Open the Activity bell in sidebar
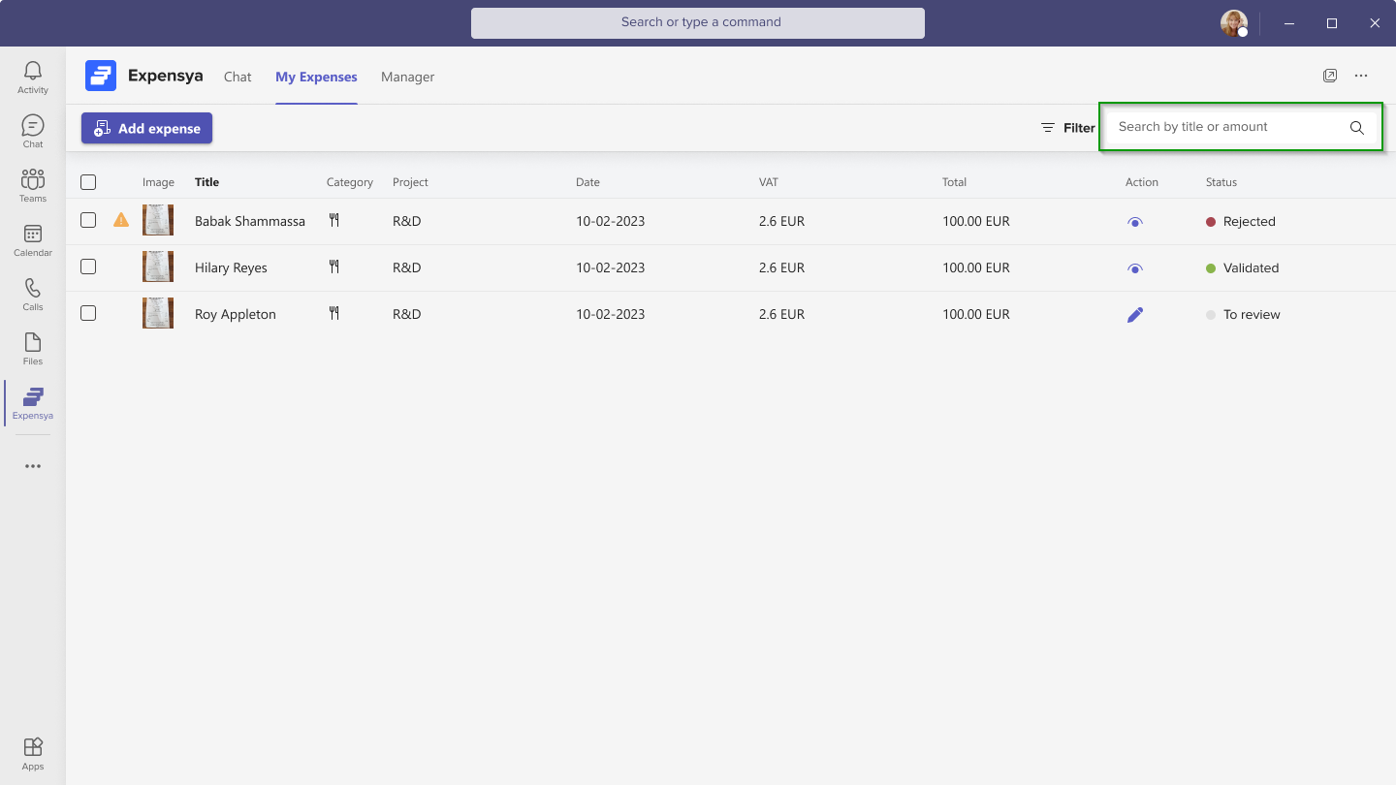This screenshot has height=785, width=1396. click(33, 77)
